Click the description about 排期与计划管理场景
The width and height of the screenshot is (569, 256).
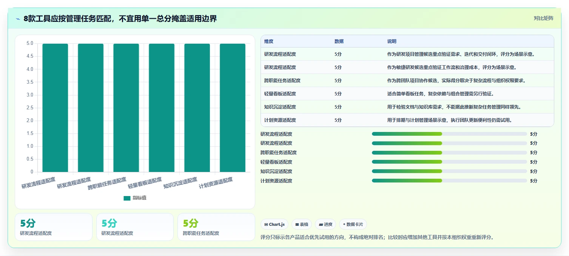point(450,120)
